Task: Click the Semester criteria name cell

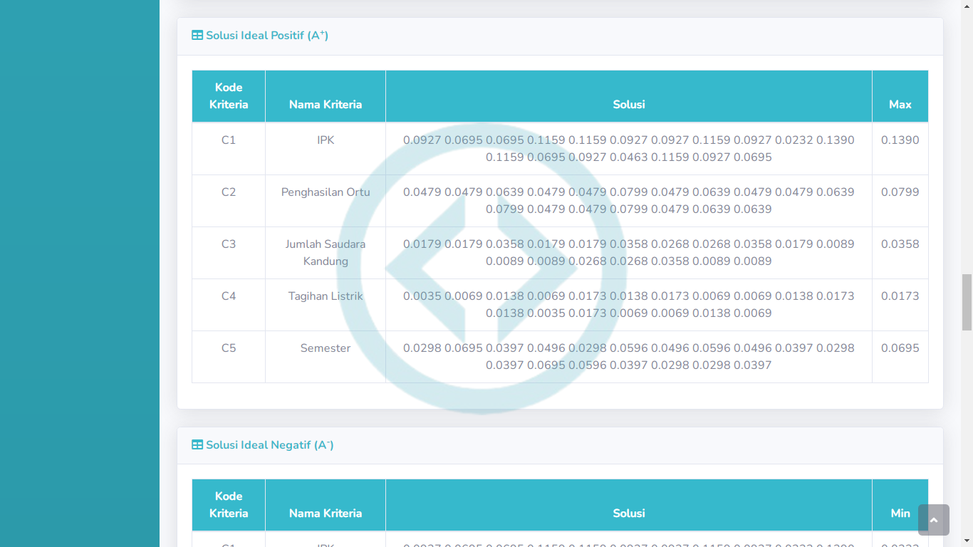Action: click(x=326, y=348)
